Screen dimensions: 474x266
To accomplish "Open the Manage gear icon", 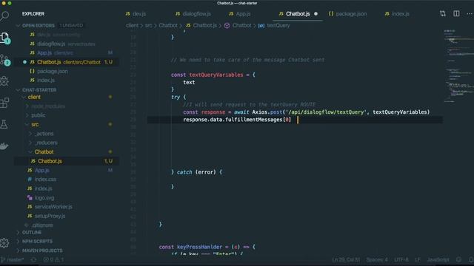I will pos(4,243).
